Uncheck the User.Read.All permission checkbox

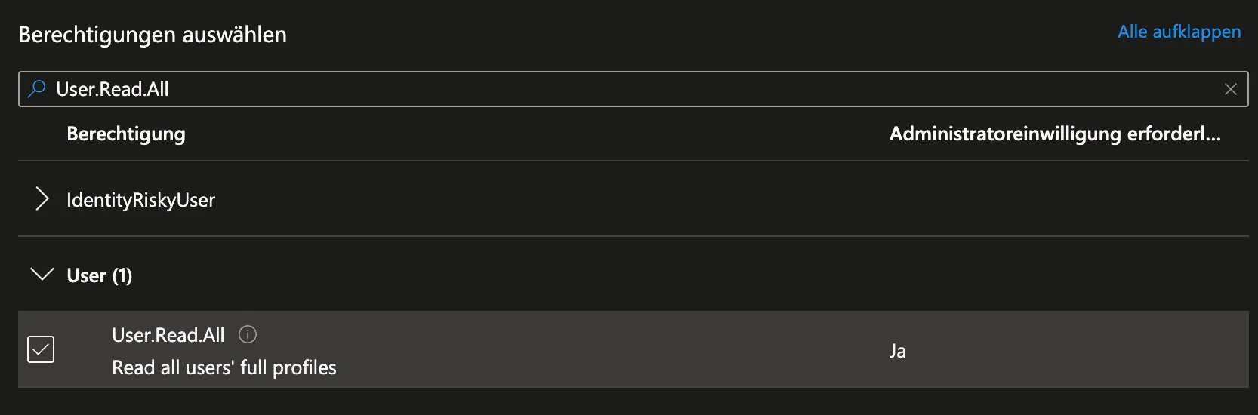[x=41, y=349]
